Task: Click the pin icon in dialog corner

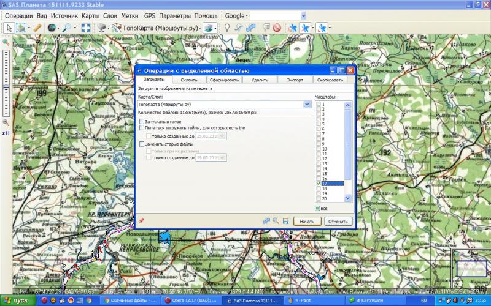Action: click(142, 220)
